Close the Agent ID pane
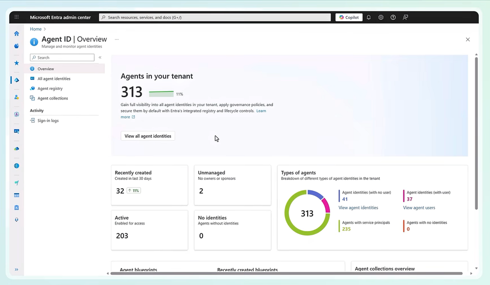490x285 pixels. tap(468, 39)
